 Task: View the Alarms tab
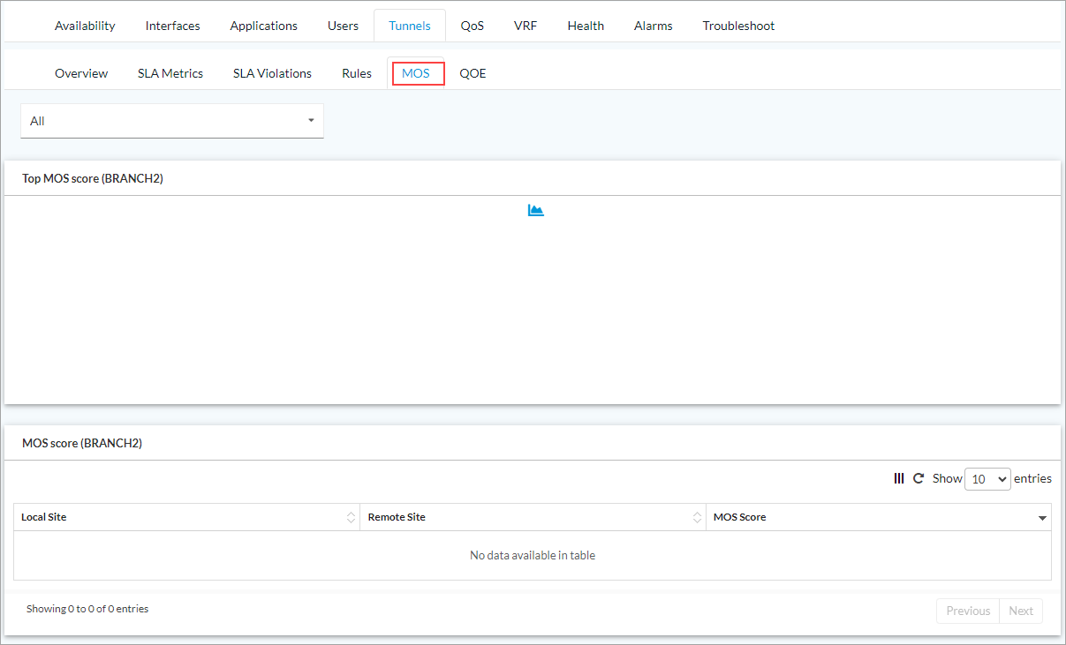click(653, 26)
